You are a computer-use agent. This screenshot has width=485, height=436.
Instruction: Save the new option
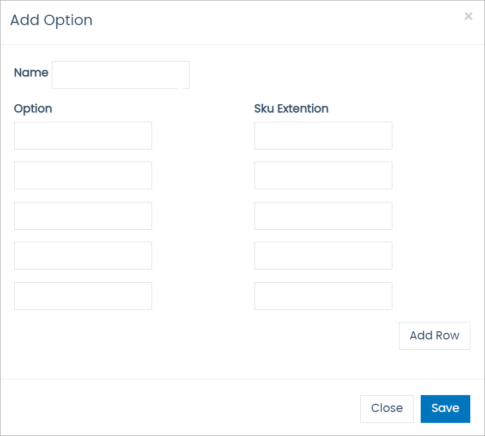click(445, 409)
